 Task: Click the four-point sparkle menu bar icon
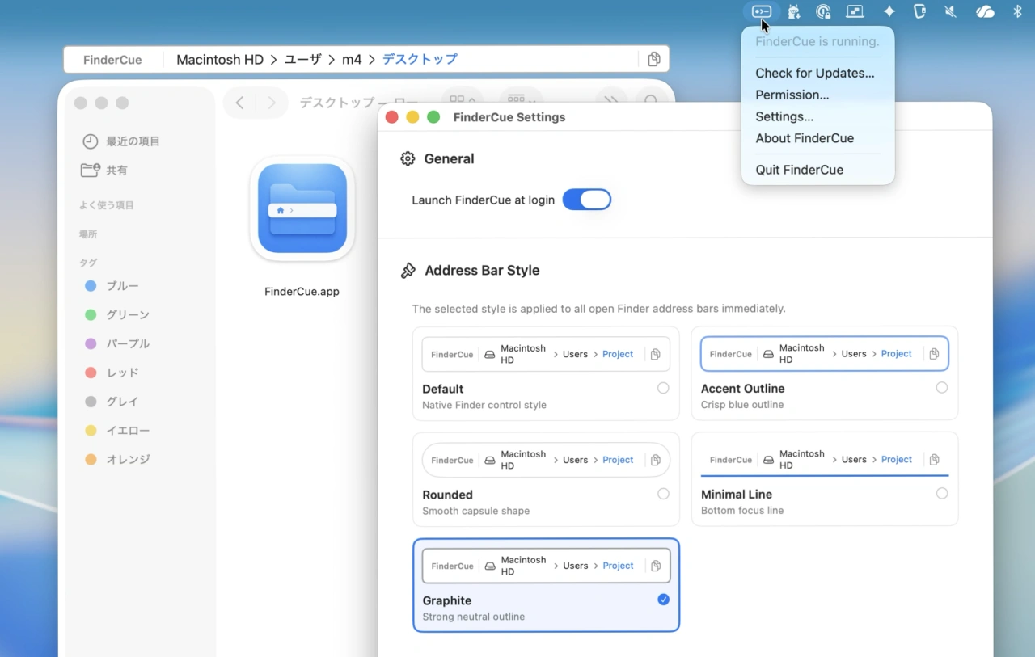[x=889, y=11]
